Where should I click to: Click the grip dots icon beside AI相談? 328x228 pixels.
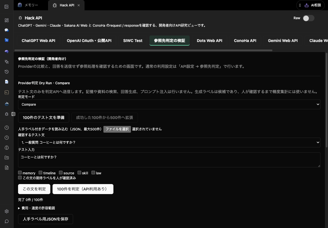click(300, 5)
